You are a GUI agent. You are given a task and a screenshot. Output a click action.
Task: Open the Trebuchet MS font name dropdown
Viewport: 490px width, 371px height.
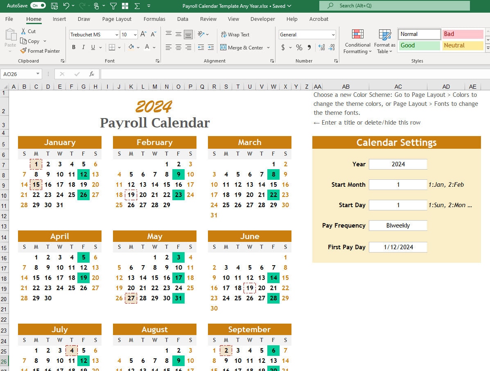click(x=117, y=35)
